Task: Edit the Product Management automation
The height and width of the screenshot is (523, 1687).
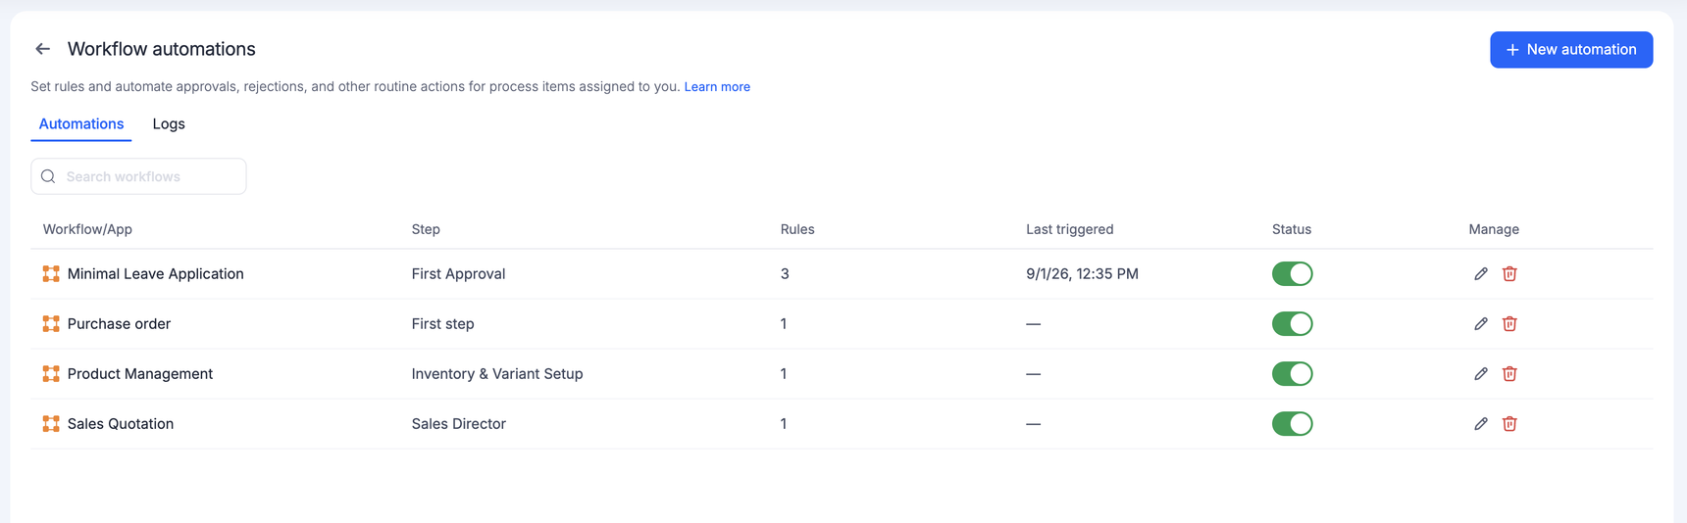Action: tap(1481, 374)
